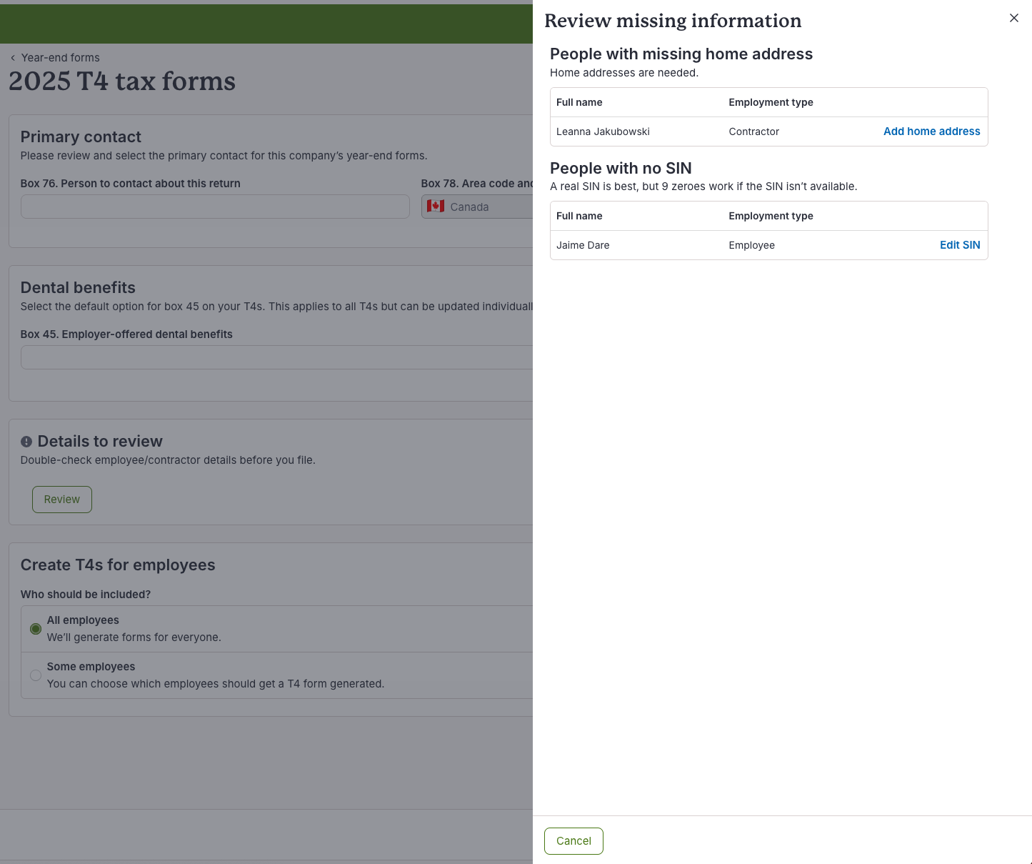
Task: Click Full name header in no SIN table
Action: click(579, 216)
